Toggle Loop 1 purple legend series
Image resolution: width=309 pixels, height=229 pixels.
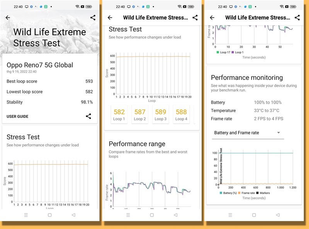click(238, 52)
